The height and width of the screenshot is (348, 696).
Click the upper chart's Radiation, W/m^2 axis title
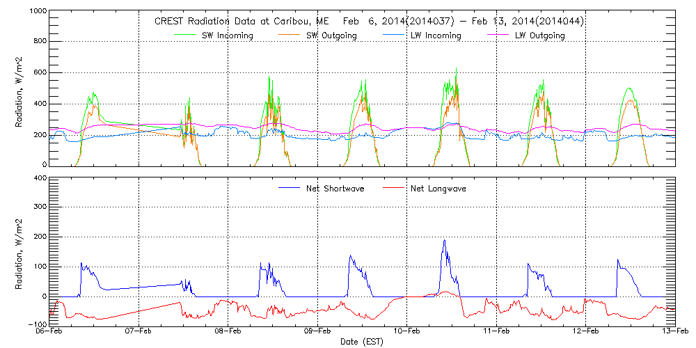click(x=19, y=88)
